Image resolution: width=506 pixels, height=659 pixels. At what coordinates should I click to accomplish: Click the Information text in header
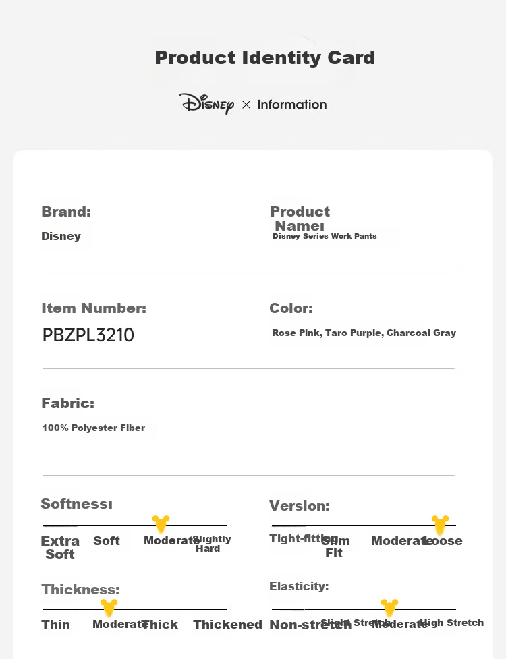[292, 105]
